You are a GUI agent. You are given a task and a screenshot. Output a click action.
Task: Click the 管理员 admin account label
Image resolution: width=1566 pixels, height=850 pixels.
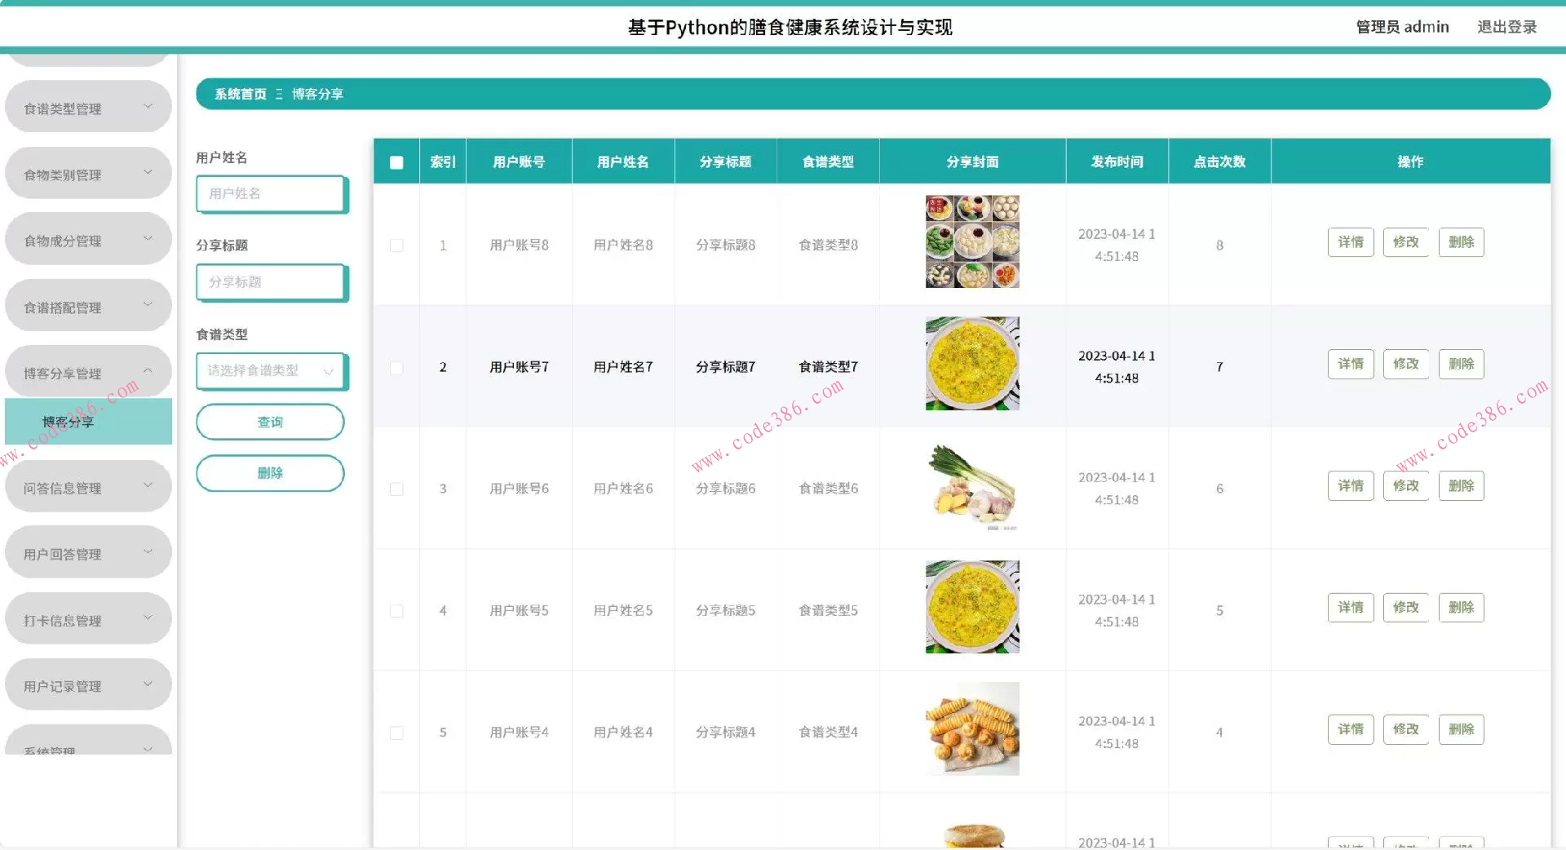tap(1403, 26)
